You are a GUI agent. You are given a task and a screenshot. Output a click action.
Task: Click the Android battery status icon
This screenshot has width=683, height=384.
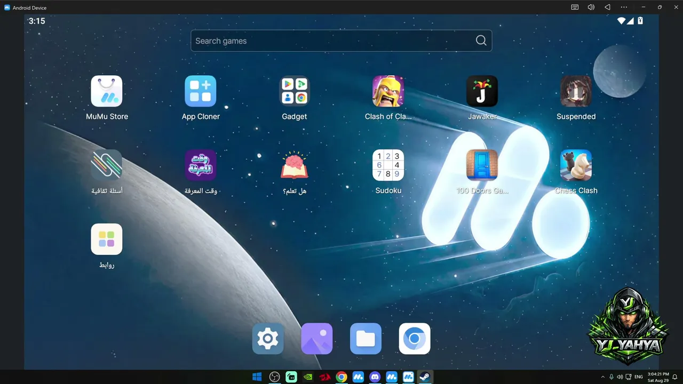click(640, 21)
